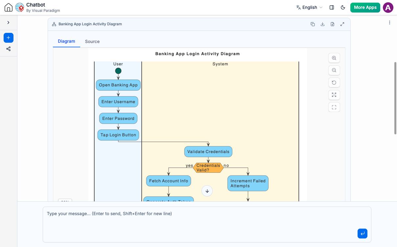397x247 pixels.
Task: Select the Tap Login Button node
Action: [x=118, y=135]
